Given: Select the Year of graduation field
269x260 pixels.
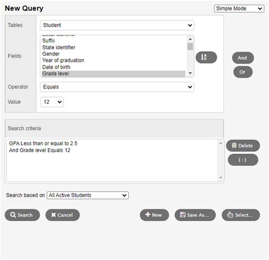Looking at the screenshot, I should 113,60.
